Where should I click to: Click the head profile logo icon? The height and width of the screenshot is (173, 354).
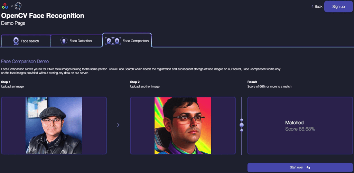pyautogui.click(x=18, y=6)
